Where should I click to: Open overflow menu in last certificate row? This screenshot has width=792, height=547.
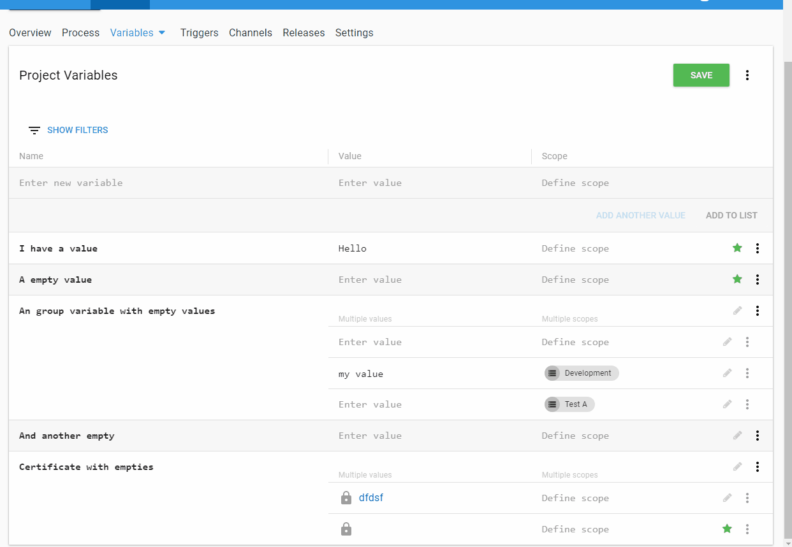(x=747, y=529)
